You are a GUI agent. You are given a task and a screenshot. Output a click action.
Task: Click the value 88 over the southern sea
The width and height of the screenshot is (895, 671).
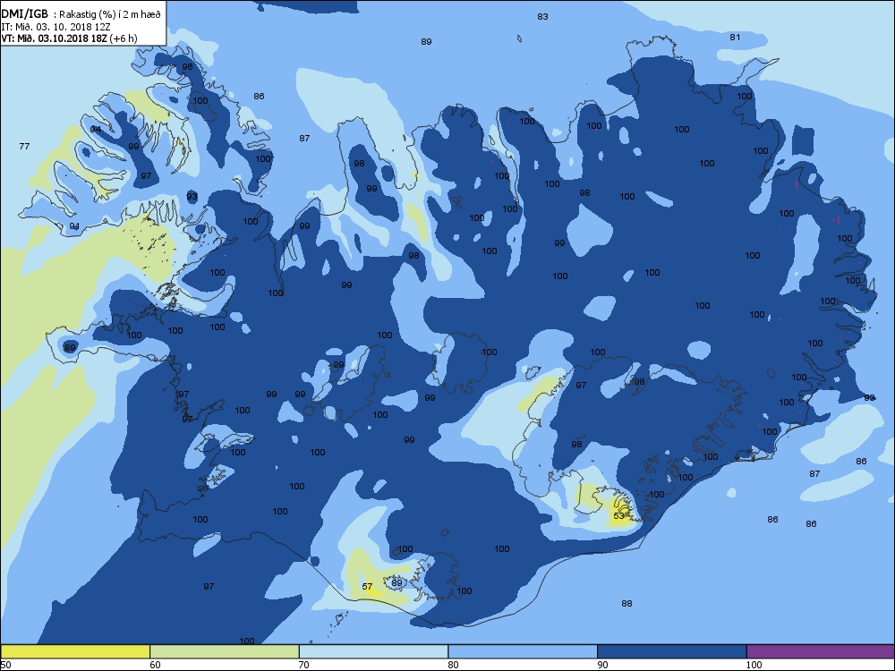pos(626,604)
